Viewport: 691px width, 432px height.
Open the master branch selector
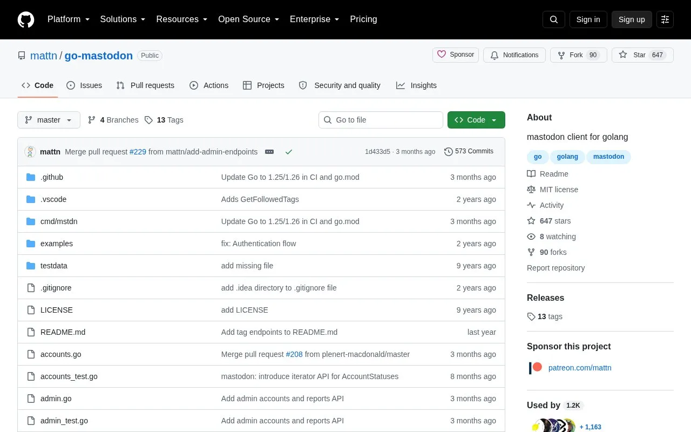pos(49,120)
